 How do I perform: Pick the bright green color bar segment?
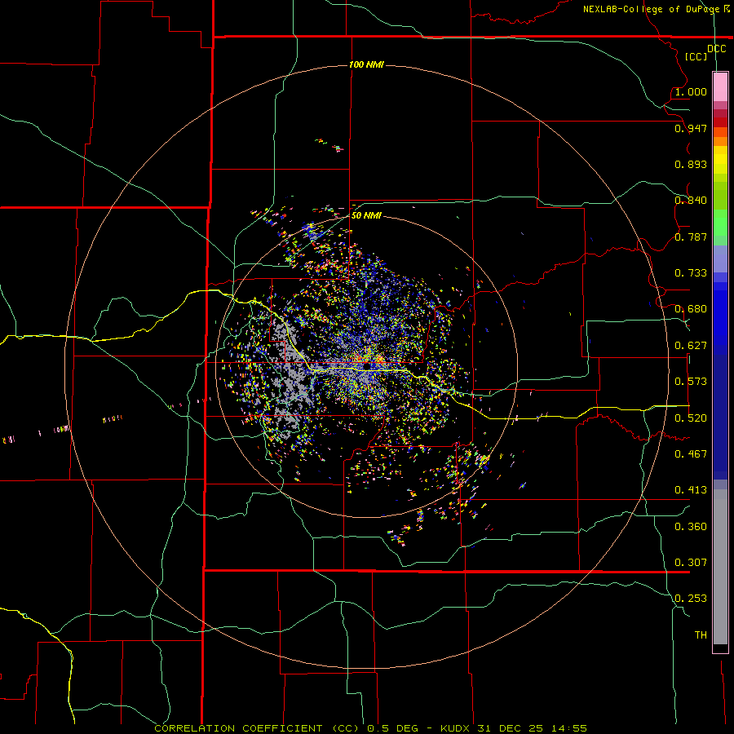pos(720,223)
